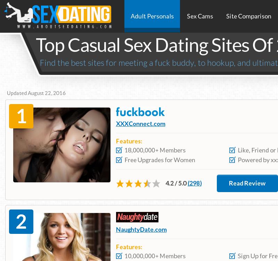Image resolution: width=278 pixels, height=261 pixels.
Task: Click the Naughtydate brand logo
Action: (137, 217)
